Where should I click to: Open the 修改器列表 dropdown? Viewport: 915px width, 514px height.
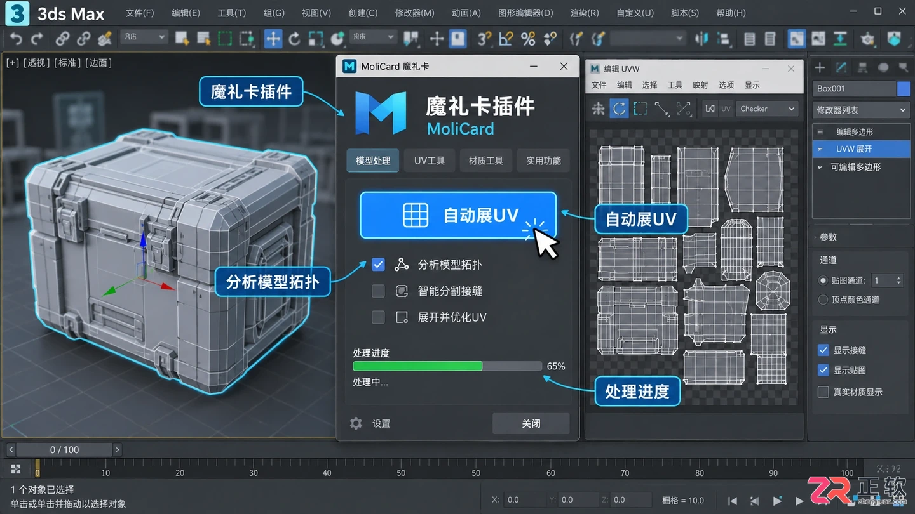tap(860, 110)
